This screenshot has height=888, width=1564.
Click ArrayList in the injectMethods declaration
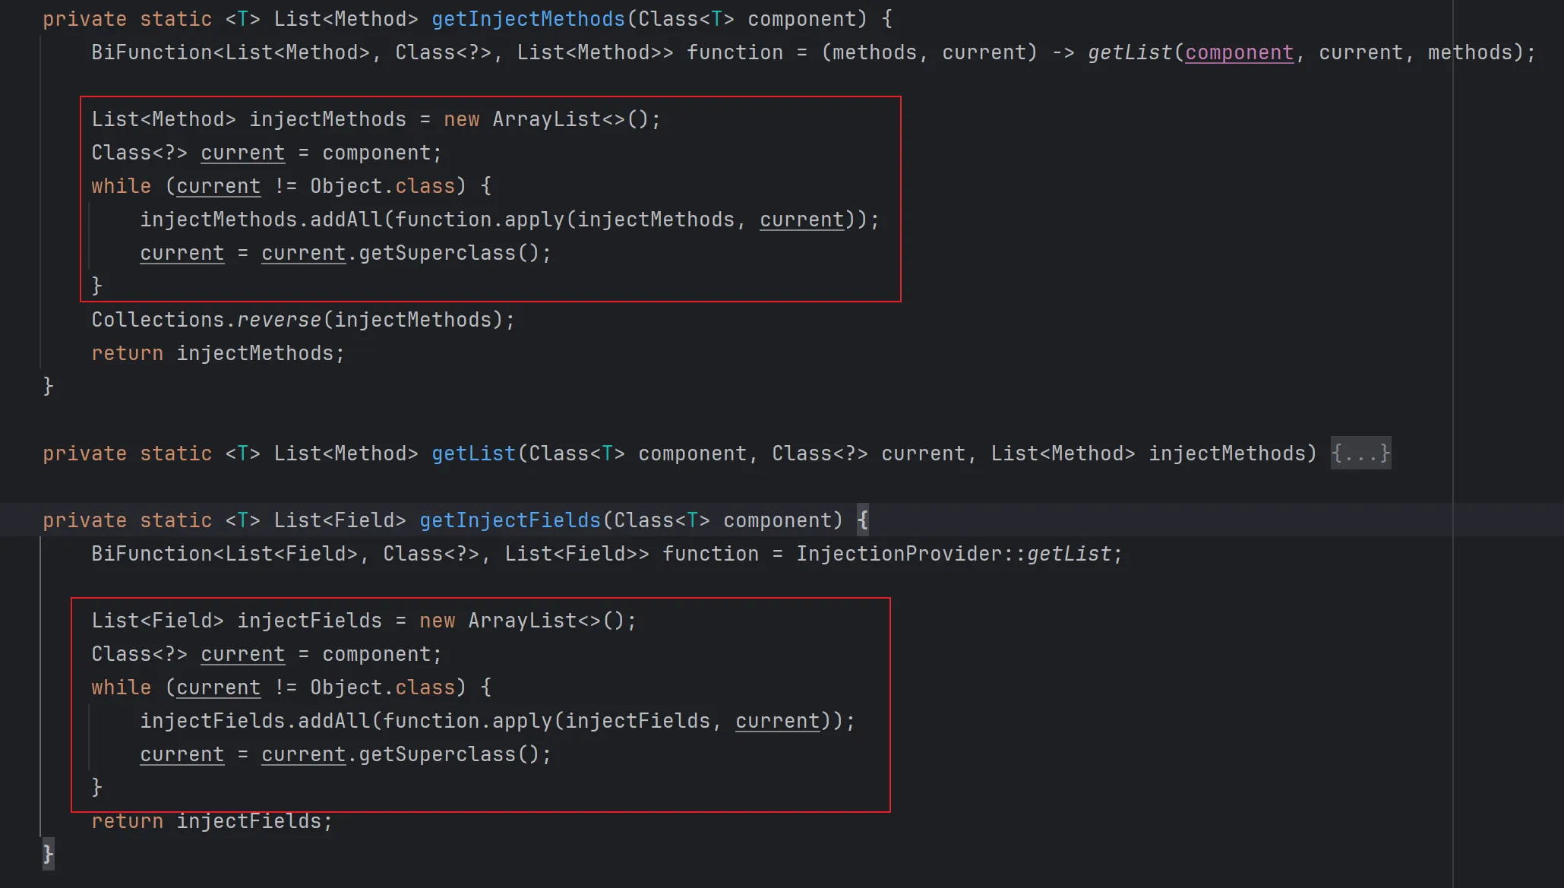(x=547, y=119)
